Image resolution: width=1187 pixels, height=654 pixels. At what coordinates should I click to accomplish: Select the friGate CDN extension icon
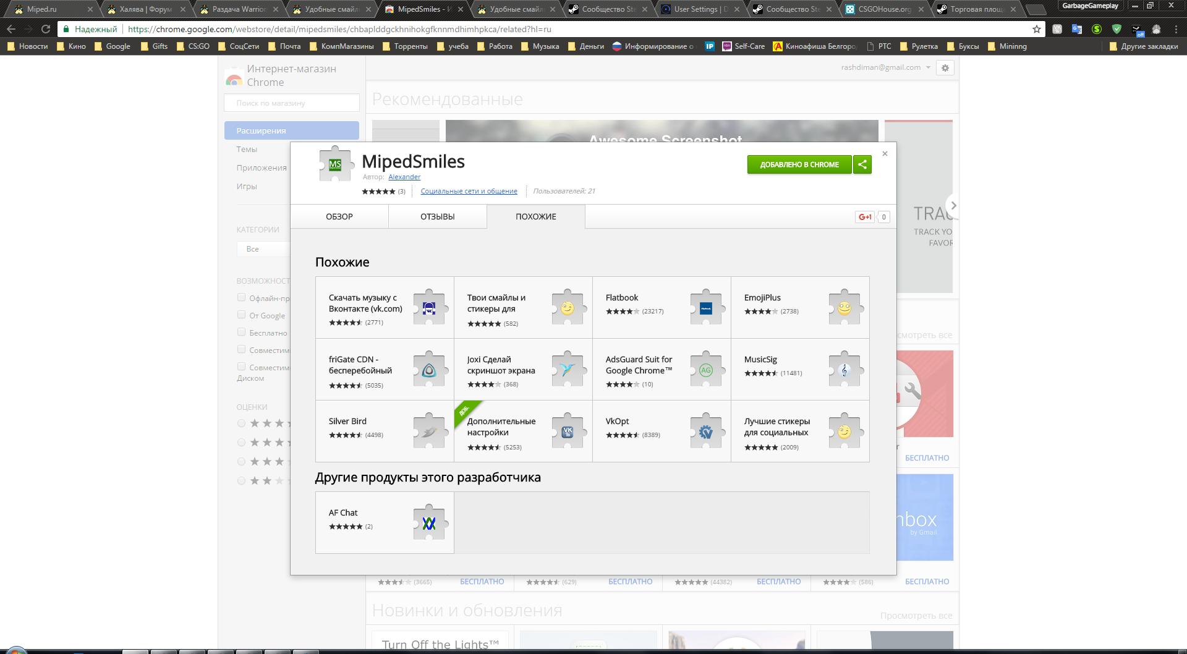point(430,369)
